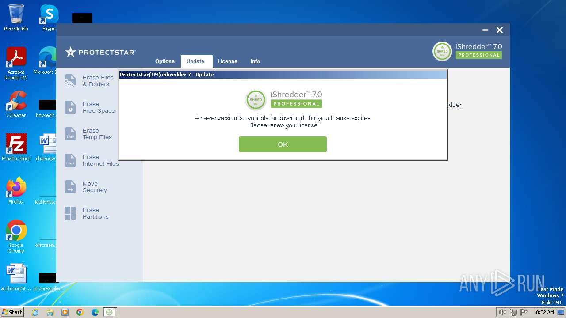This screenshot has width=566, height=318.
Task: Click the Erase Free Space icon
Action: (x=70, y=107)
